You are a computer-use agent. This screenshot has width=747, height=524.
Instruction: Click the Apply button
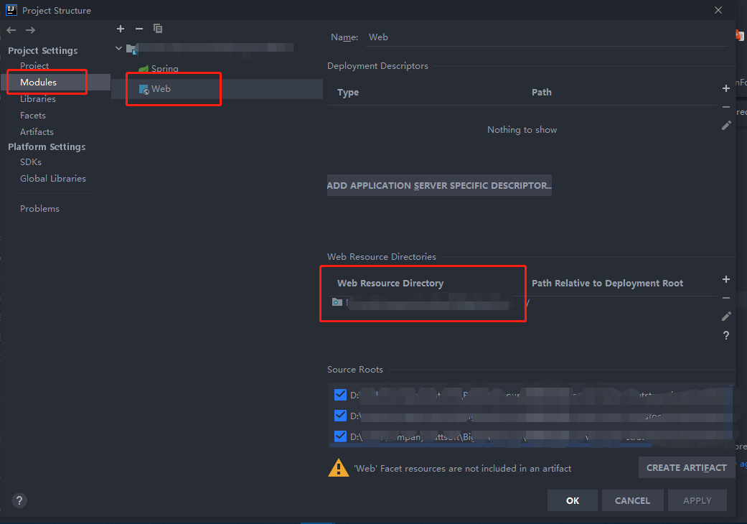[697, 500]
